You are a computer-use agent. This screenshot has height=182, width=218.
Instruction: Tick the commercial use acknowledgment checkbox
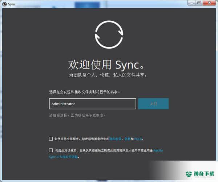pyautogui.click(x=51, y=150)
